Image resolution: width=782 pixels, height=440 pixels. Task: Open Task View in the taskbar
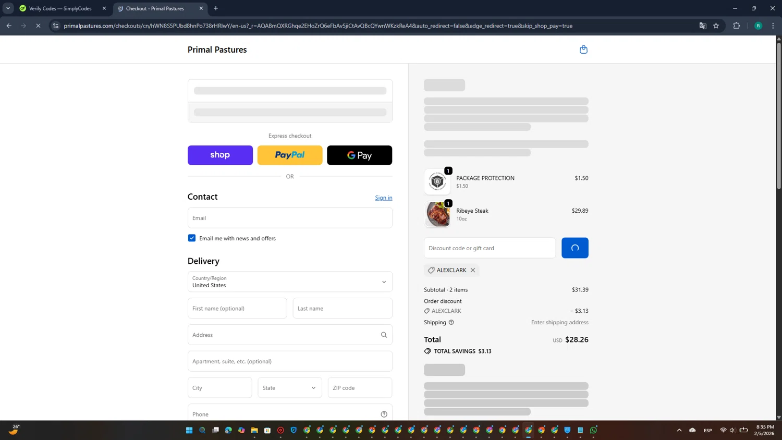coord(215,430)
